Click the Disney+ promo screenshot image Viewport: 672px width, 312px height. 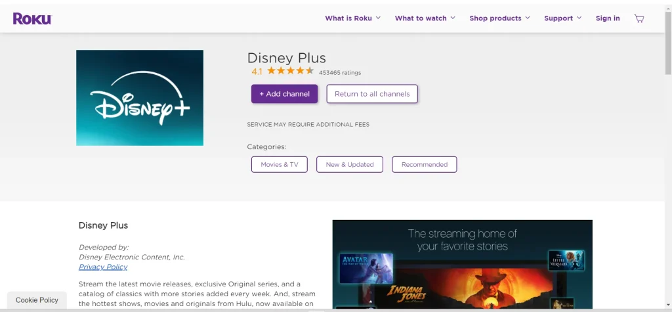click(x=463, y=264)
